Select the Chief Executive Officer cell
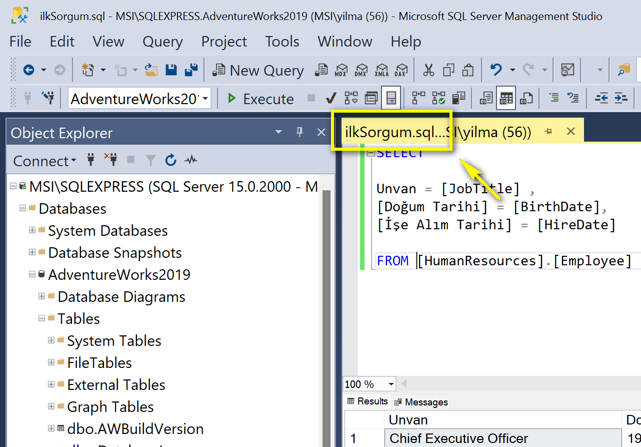This screenshot has height=447, width=641. click(x=502, y=438)
